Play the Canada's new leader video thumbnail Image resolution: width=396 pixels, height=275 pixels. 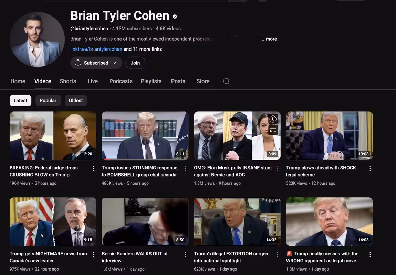point(53,222)
